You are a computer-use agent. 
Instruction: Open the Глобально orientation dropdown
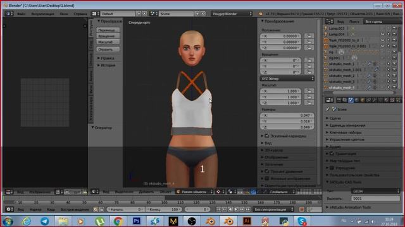coord(282,192)
